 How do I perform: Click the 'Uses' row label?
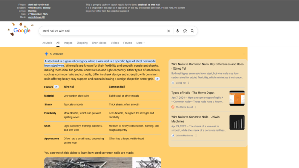(x=47, y=126)
